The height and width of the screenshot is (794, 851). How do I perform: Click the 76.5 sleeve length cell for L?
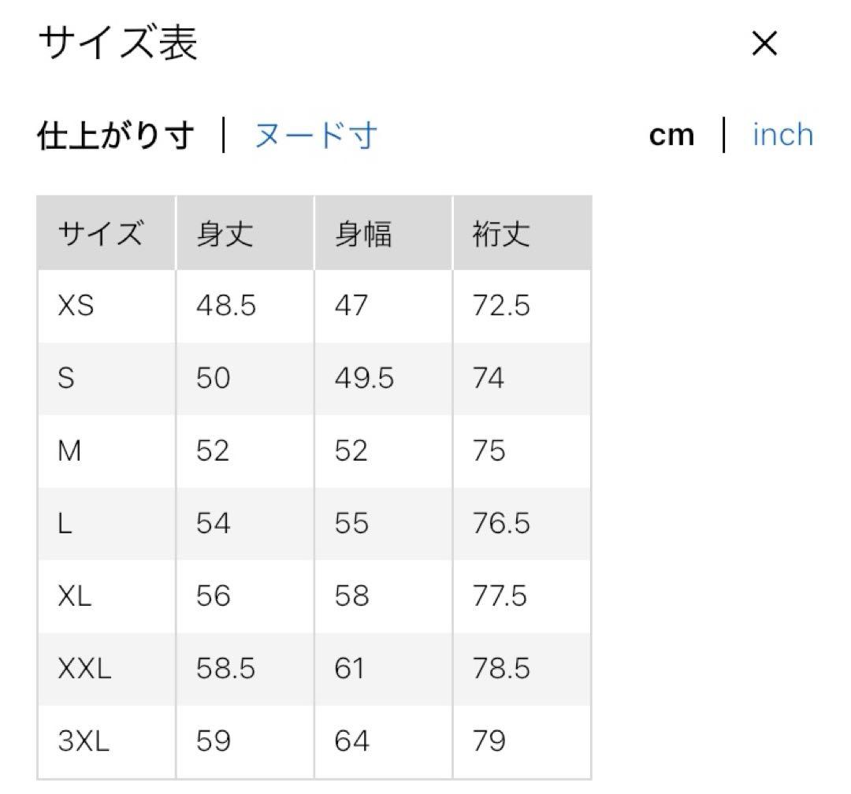[501, 523]
